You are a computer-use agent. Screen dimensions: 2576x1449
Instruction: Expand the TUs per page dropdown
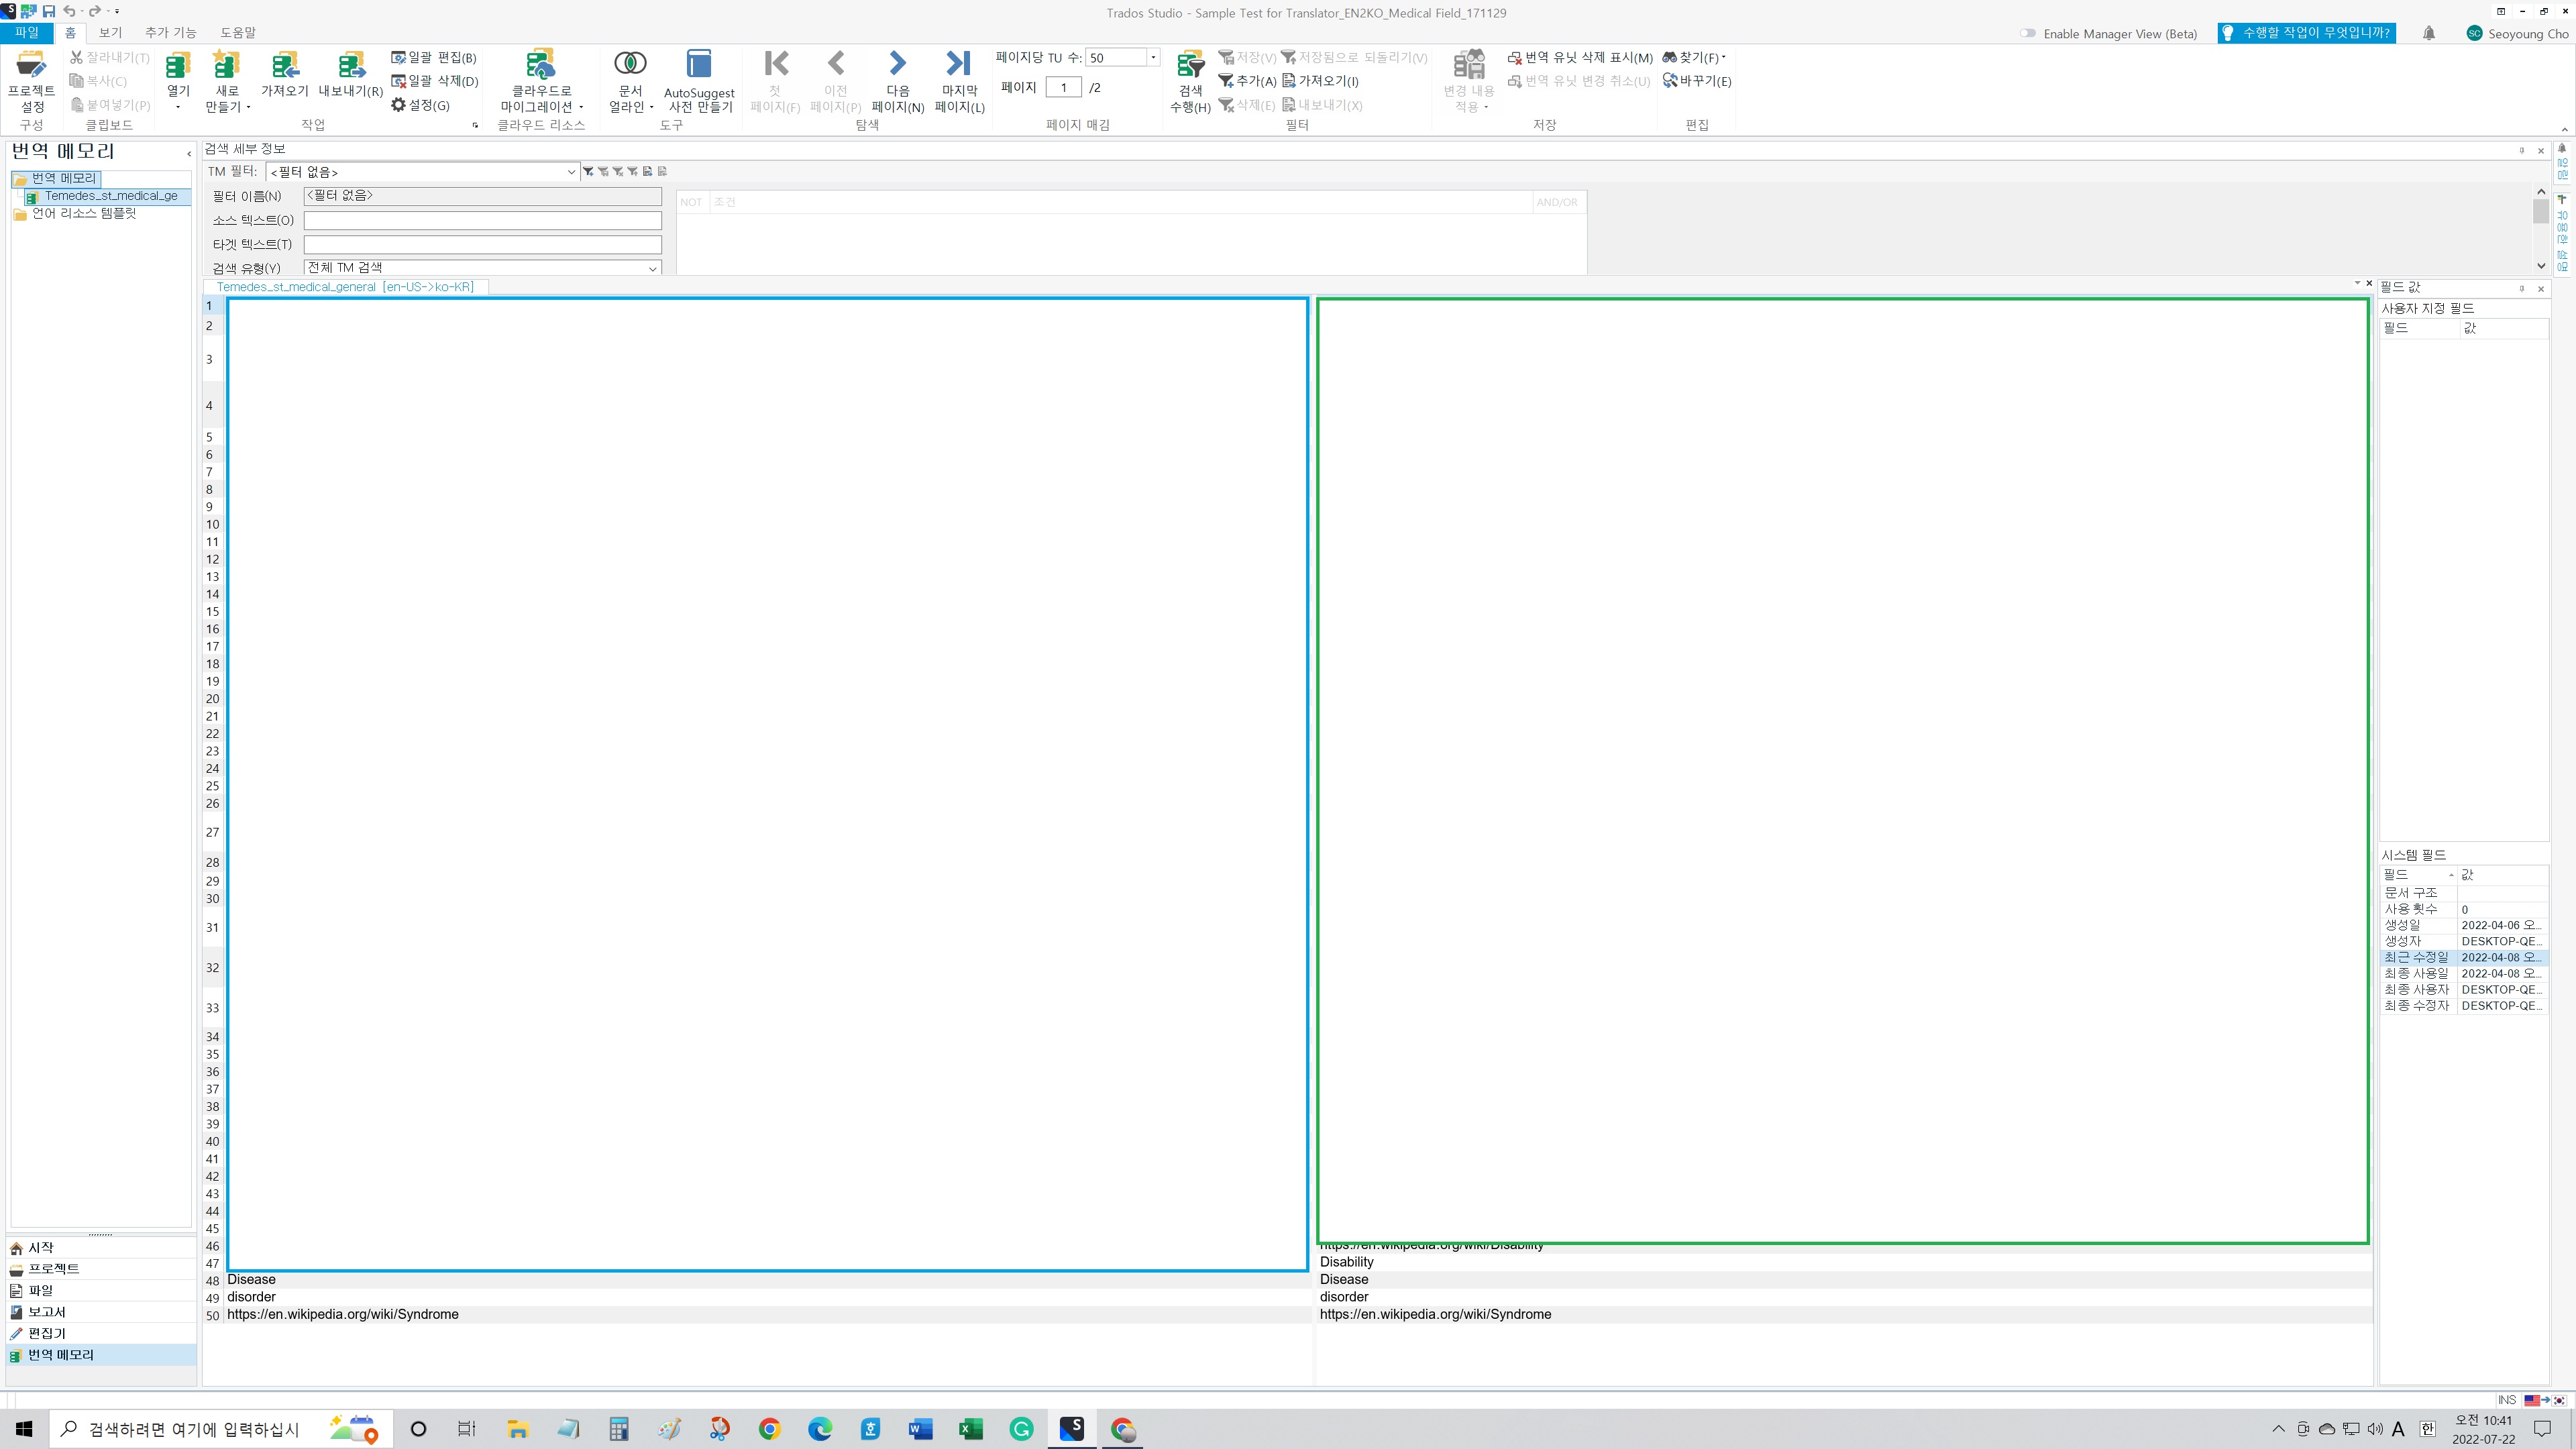tap(1153, 58)
